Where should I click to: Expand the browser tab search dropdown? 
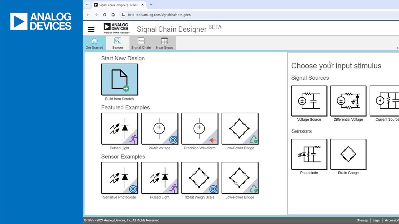(87, 5)
